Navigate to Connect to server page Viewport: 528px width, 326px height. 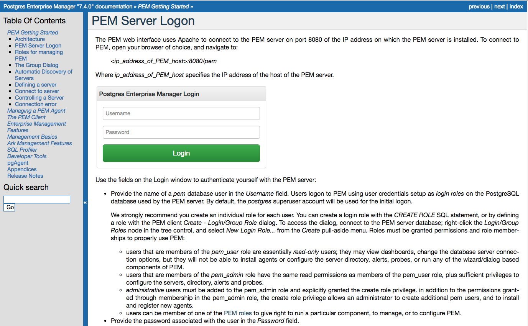pos(37,91)
